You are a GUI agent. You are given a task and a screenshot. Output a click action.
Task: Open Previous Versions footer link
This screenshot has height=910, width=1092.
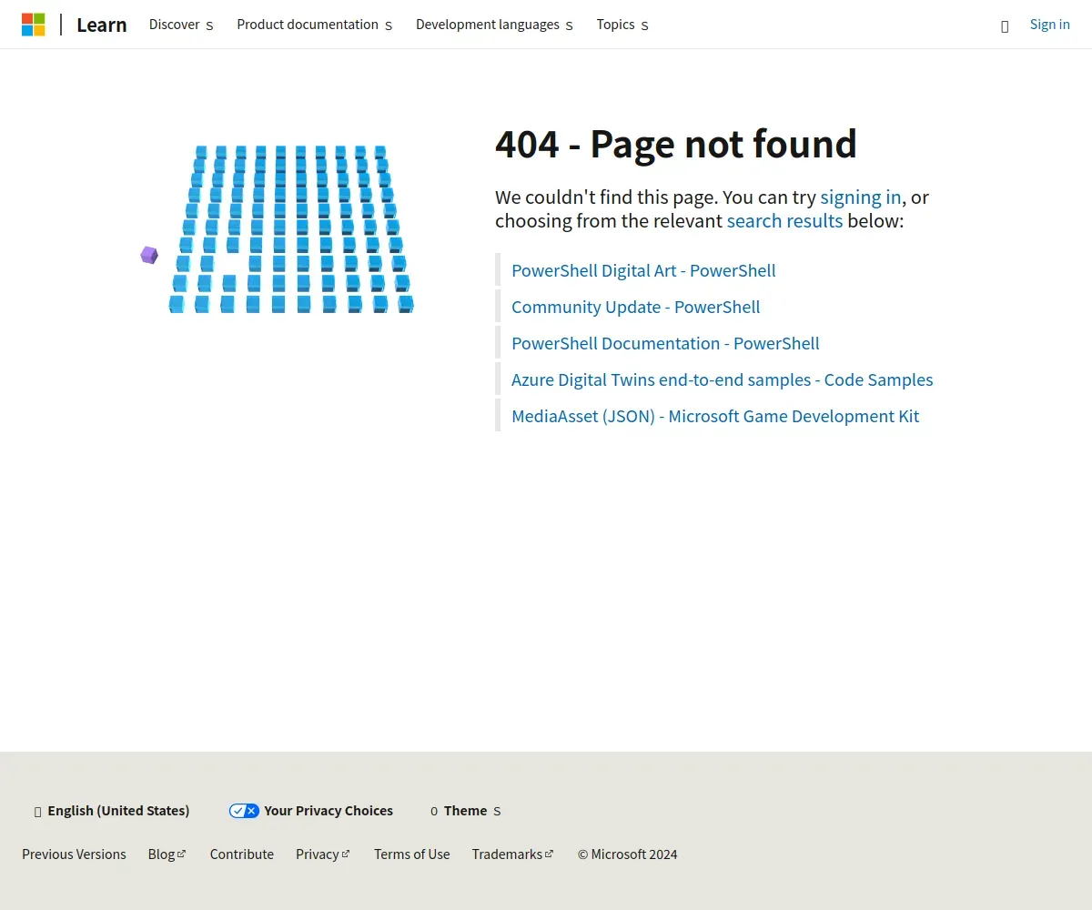[74, 854]
